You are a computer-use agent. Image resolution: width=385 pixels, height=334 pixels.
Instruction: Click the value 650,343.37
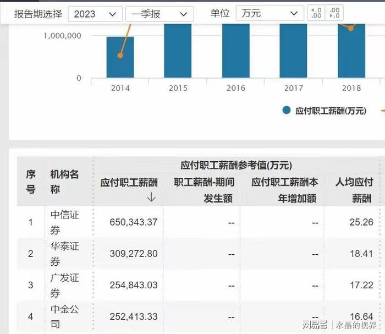click(x=133, y=222)
